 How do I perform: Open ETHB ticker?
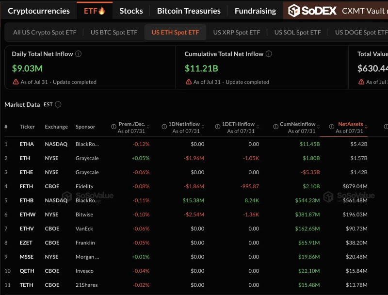[27, 200]
